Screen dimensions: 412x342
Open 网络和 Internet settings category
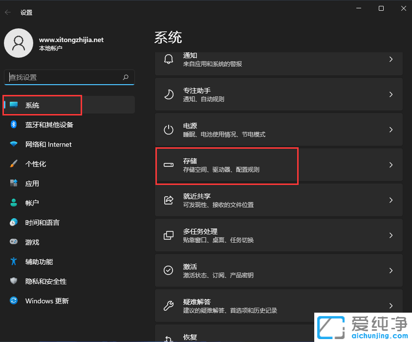pos(48,144)
